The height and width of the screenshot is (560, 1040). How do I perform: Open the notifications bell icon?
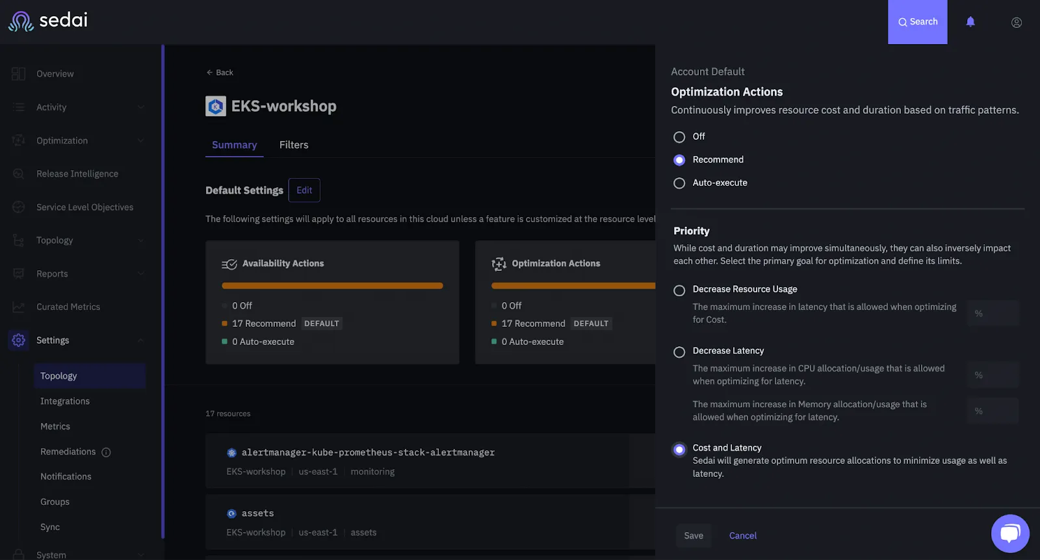tap(970, 21)
